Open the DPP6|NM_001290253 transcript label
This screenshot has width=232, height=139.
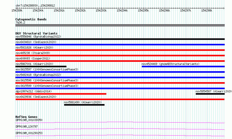[x=29, y=133]
